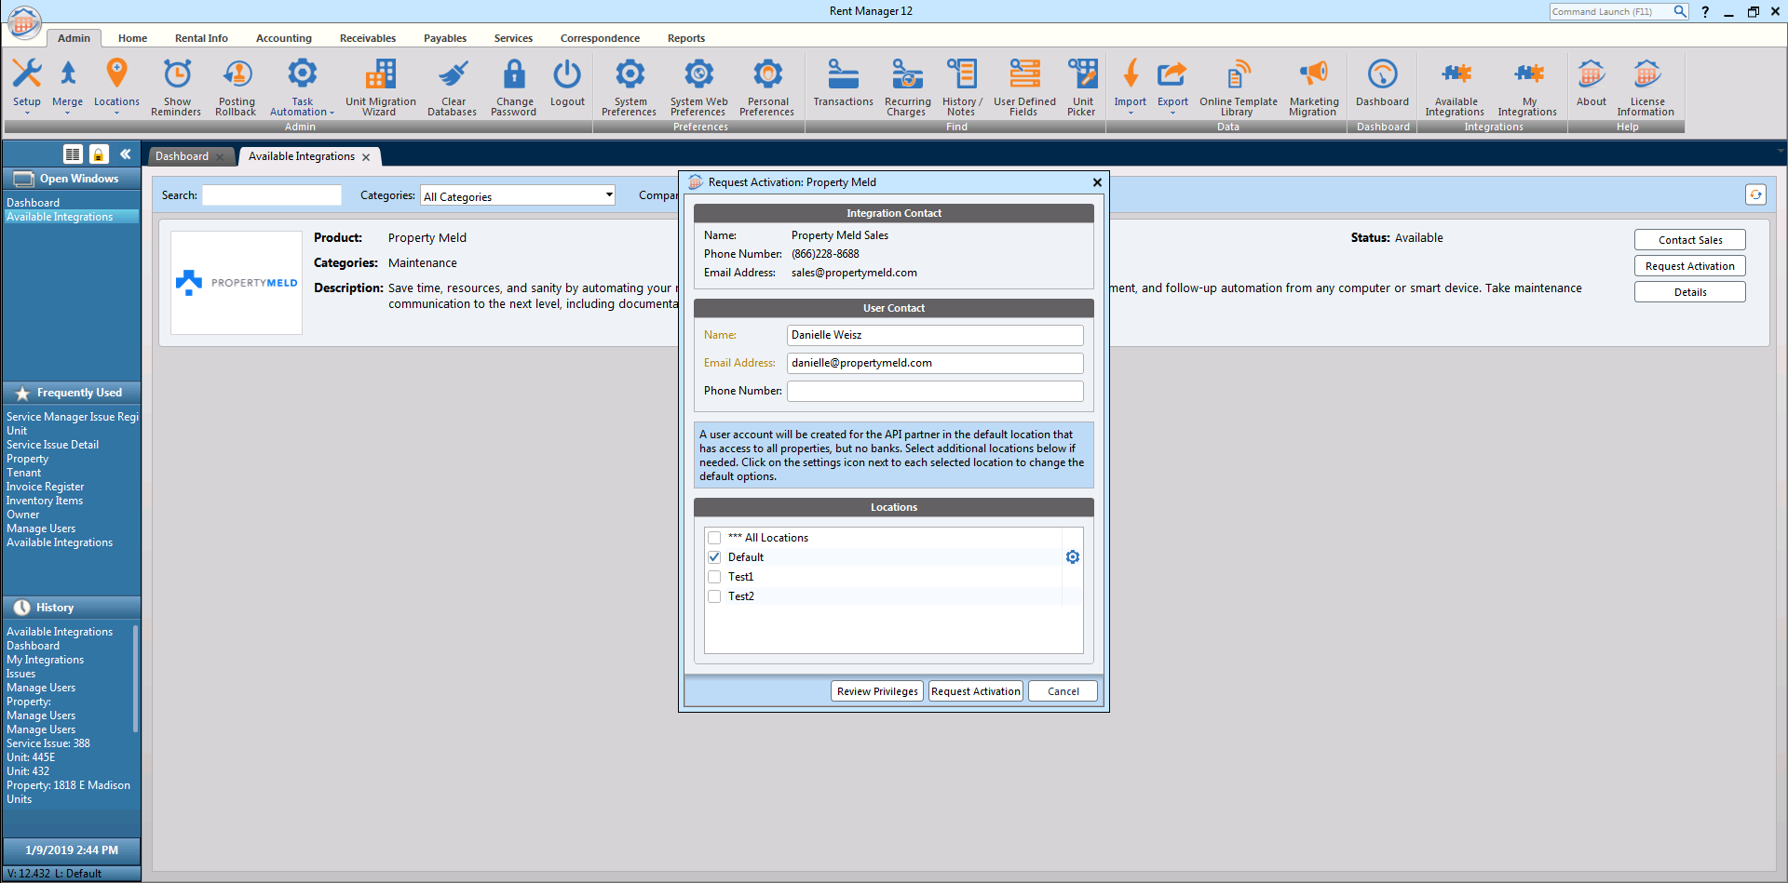
Task: Refresh the Available Integrations list
Action: [x=1755, y=194]
